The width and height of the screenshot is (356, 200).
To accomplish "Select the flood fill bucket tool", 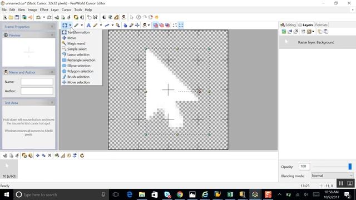I will tap(118, 25).
